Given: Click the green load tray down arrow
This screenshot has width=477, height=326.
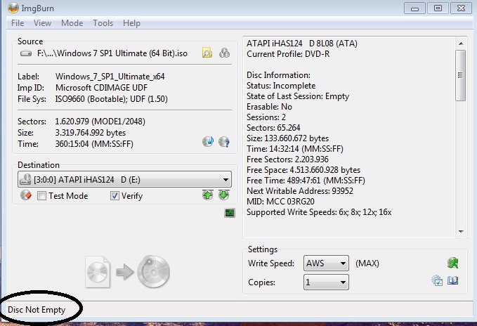Looking at the screenshot, I should (x=224, y=195).
